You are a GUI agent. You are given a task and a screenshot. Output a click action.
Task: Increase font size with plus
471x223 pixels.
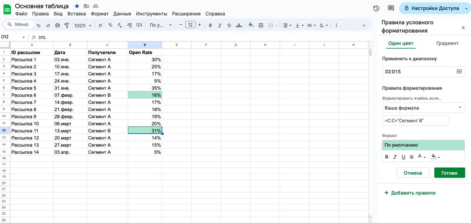[199, 25]
